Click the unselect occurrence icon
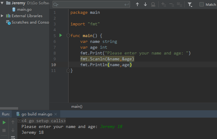The height and width of the screenshot is (139, 217). (172, 5)
